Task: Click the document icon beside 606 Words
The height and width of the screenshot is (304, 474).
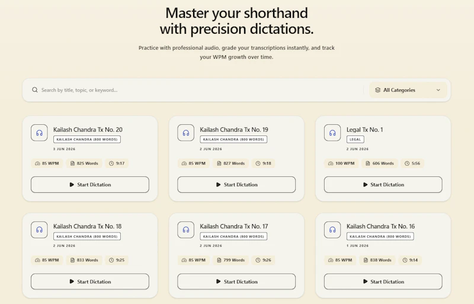Action: pos(367,163)
